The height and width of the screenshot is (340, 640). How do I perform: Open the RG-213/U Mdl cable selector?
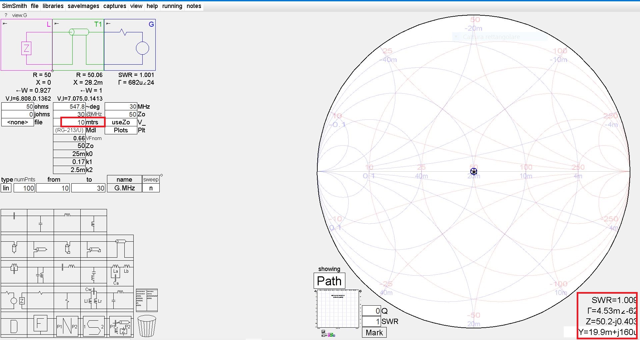pos(69,130)
